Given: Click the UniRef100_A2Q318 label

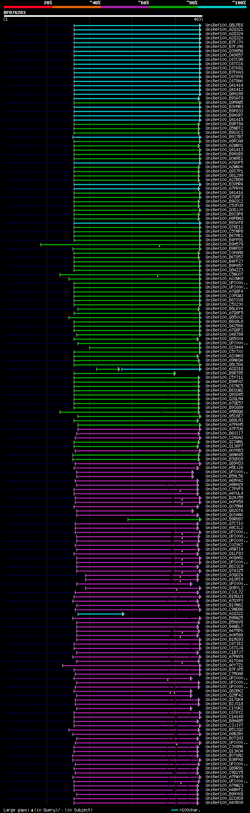Looking at the screenshot, I should tap(224, 369).
